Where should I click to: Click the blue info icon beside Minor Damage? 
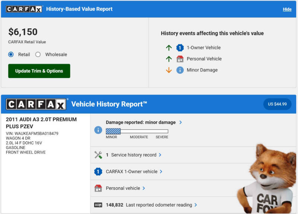coord(180,70)
